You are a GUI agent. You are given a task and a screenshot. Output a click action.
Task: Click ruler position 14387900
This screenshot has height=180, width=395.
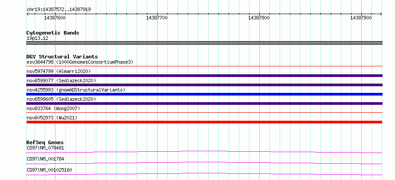tap(361, 18)
